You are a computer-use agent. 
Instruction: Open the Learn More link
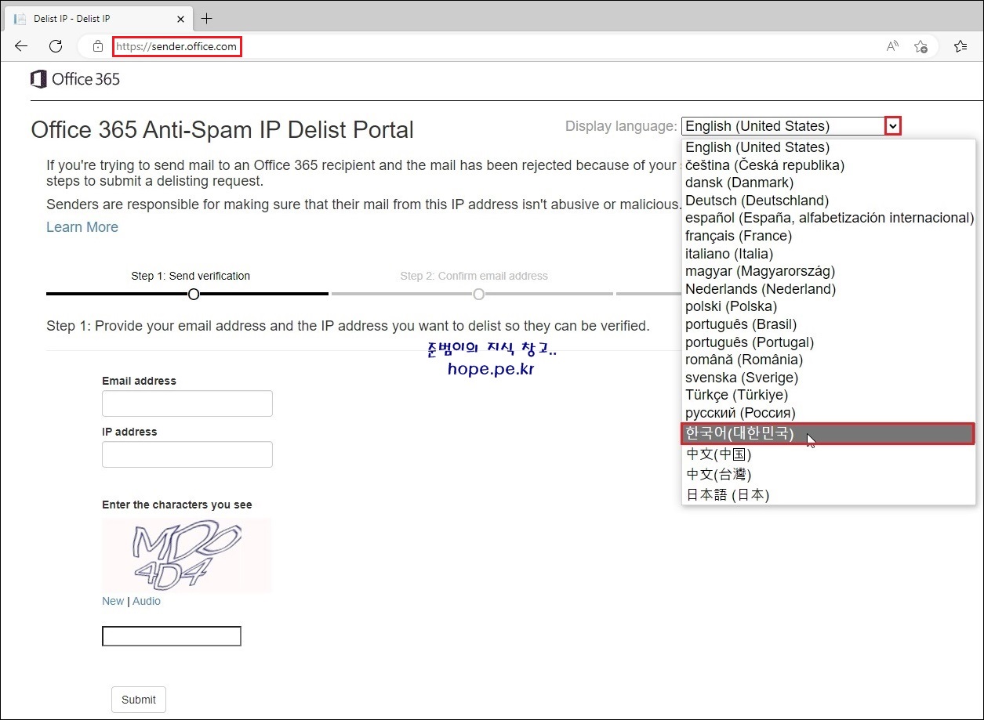click(82, 227)
